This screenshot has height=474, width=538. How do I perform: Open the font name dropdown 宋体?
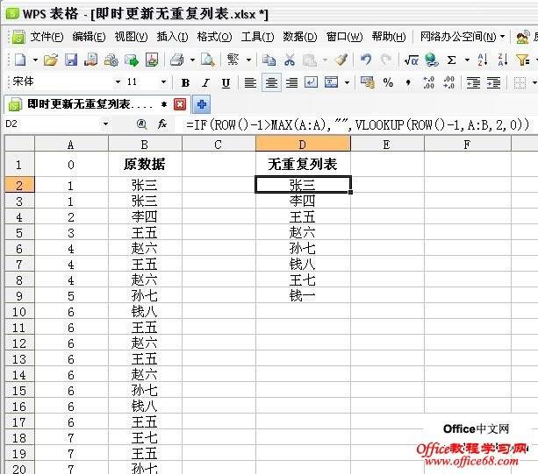coord(118,81)
